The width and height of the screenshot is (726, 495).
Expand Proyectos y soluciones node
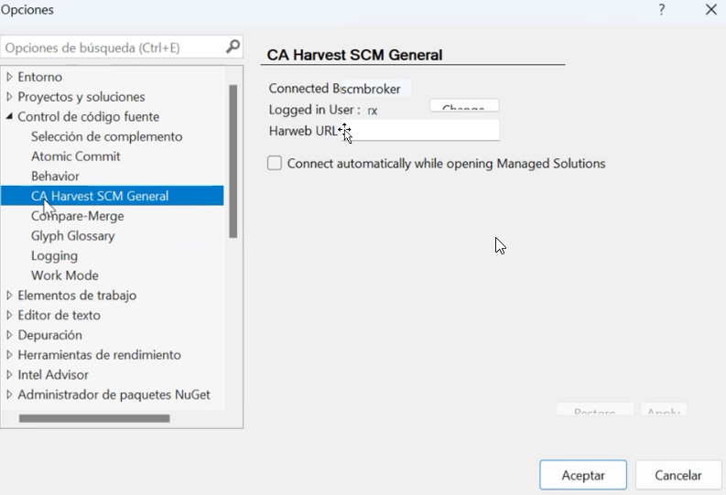pos(10,97)
